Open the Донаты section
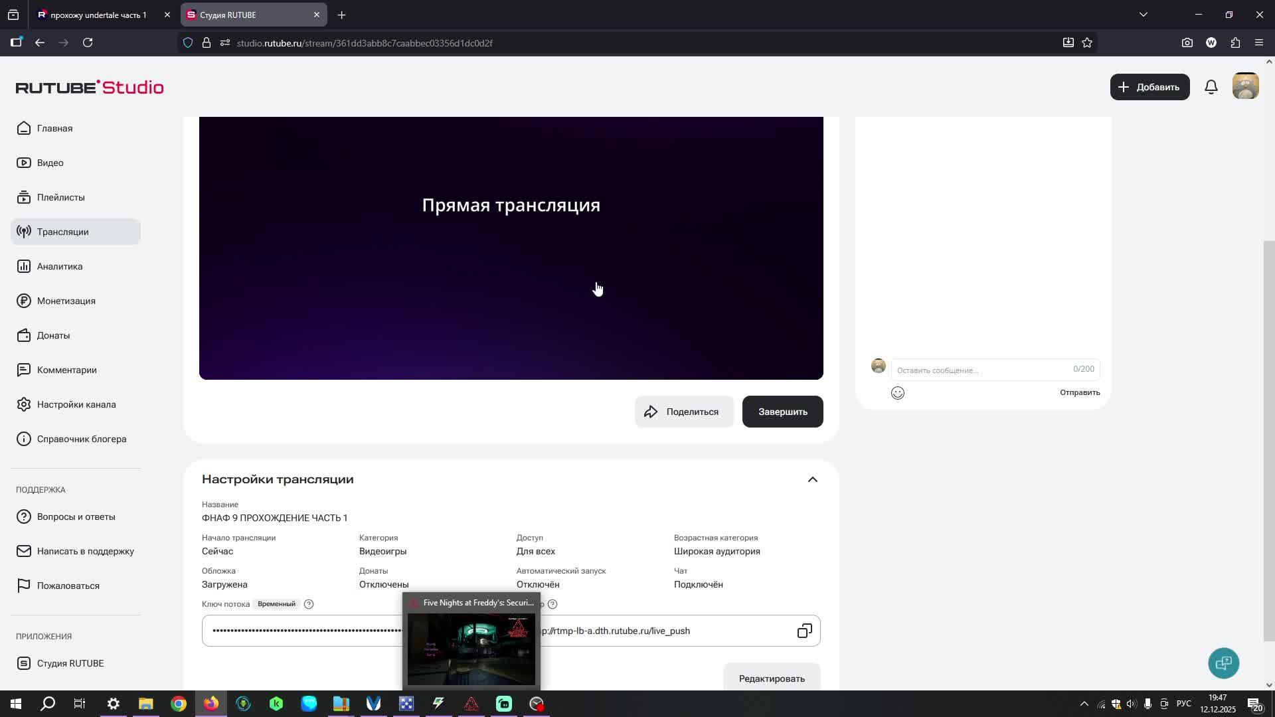The image size is (1275, 717). tap(53, 335)
